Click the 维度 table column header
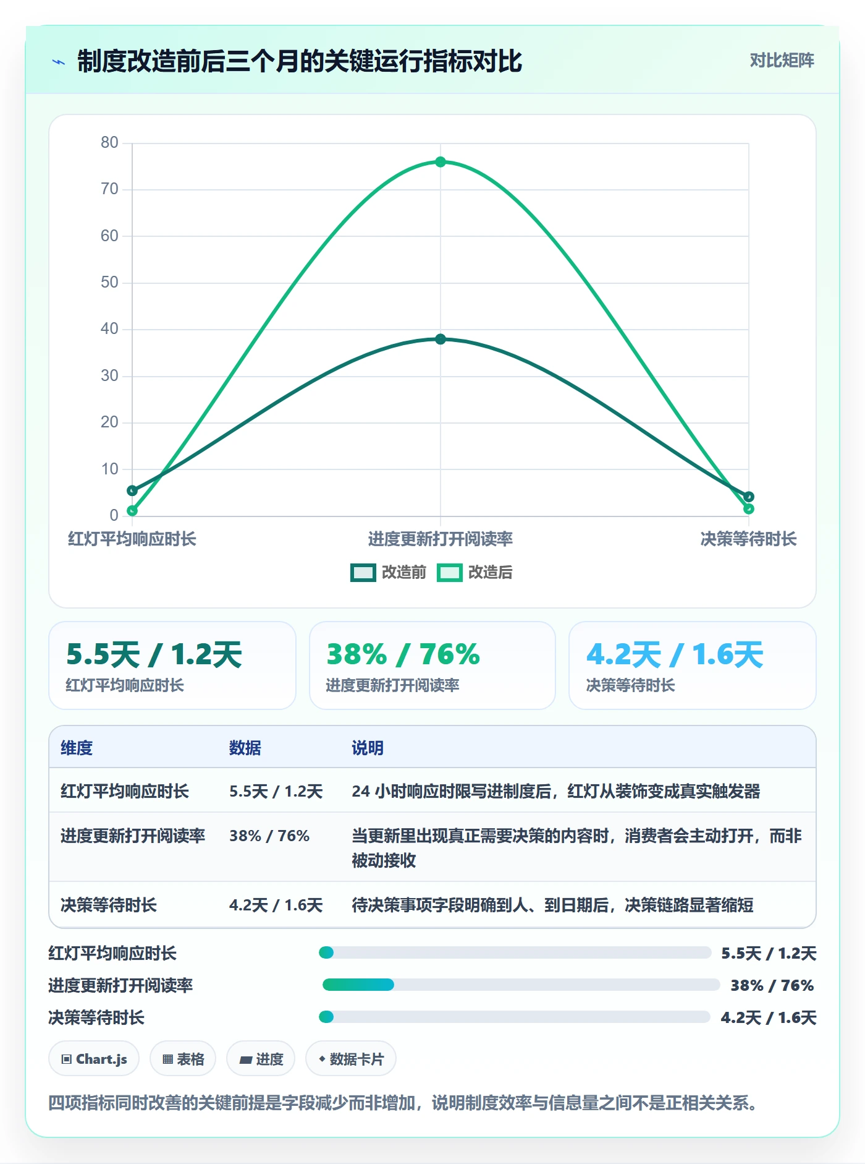This screenshot has width=865, height=1164. [77, 748]
